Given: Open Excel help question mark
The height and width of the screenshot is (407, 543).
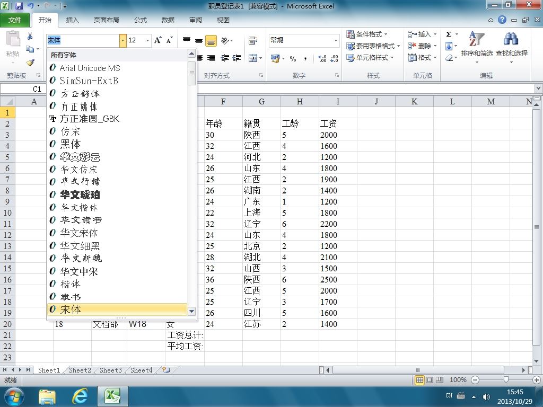Looking at the screenshot, I should [x=502, y=20].
